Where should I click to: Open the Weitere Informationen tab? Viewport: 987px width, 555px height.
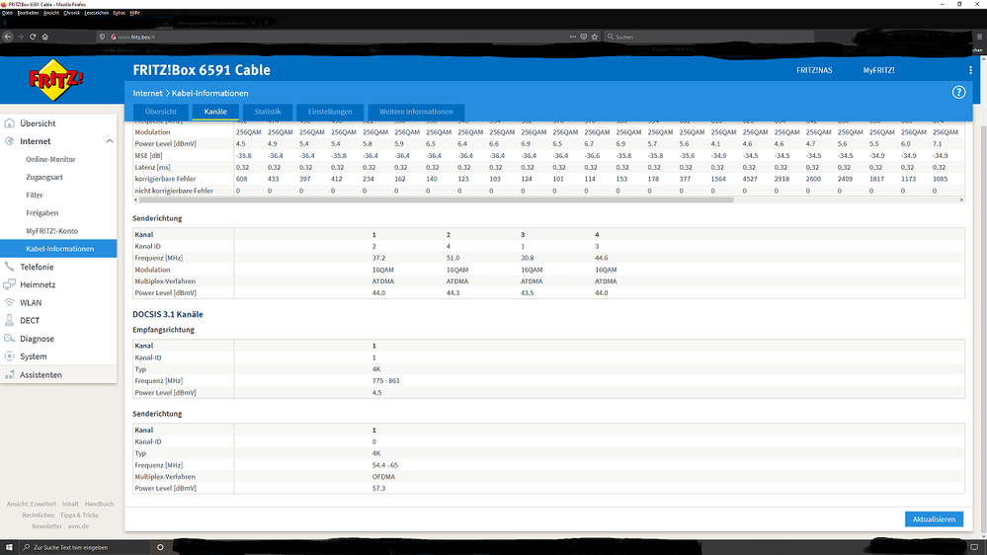[x=416, y=112]
